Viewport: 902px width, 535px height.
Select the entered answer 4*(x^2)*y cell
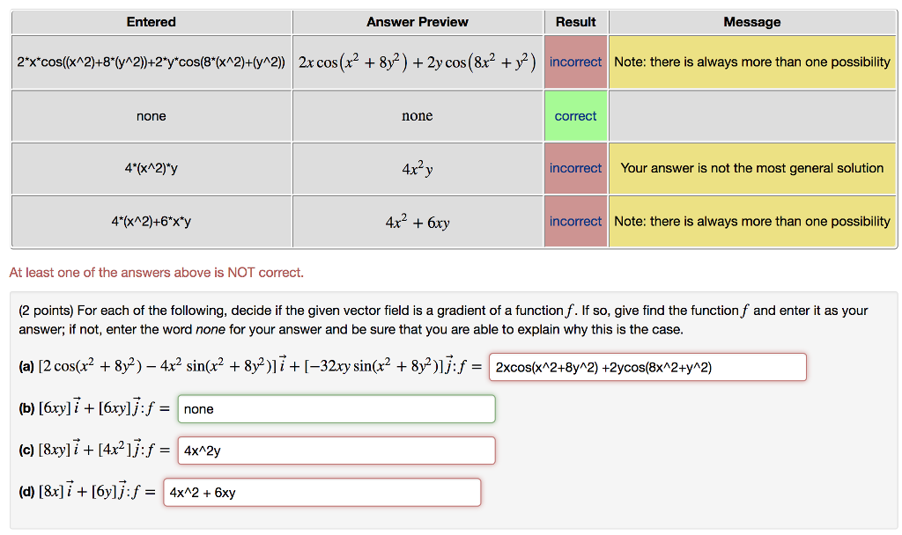pos(151,168)
